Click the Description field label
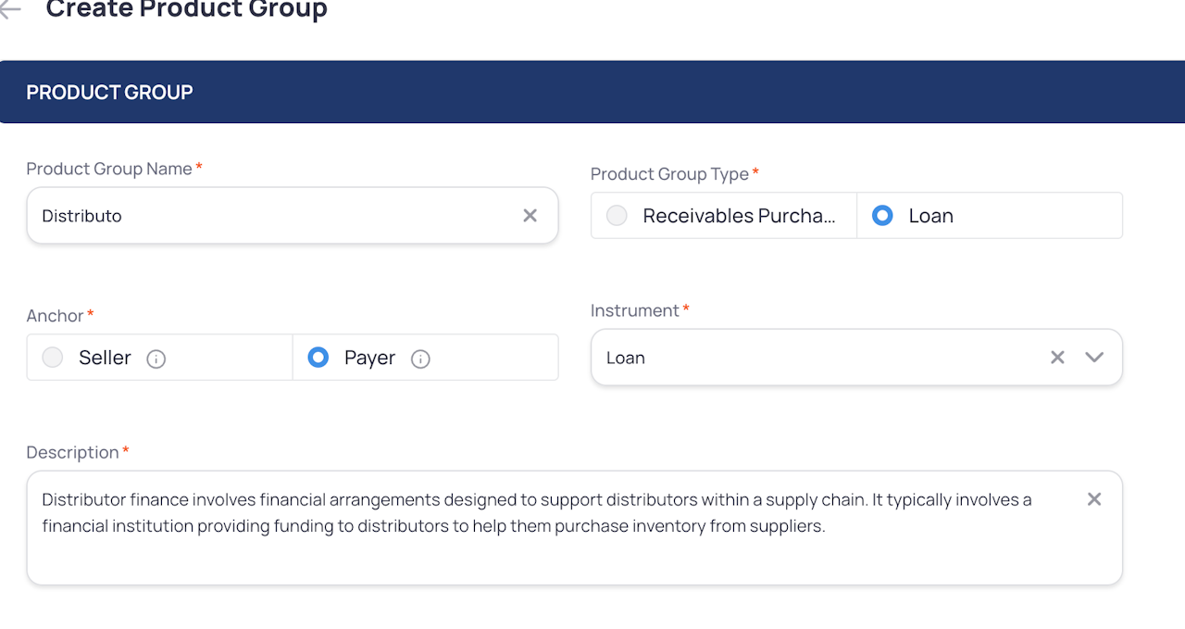1185x629 pixels. (73, 452)
